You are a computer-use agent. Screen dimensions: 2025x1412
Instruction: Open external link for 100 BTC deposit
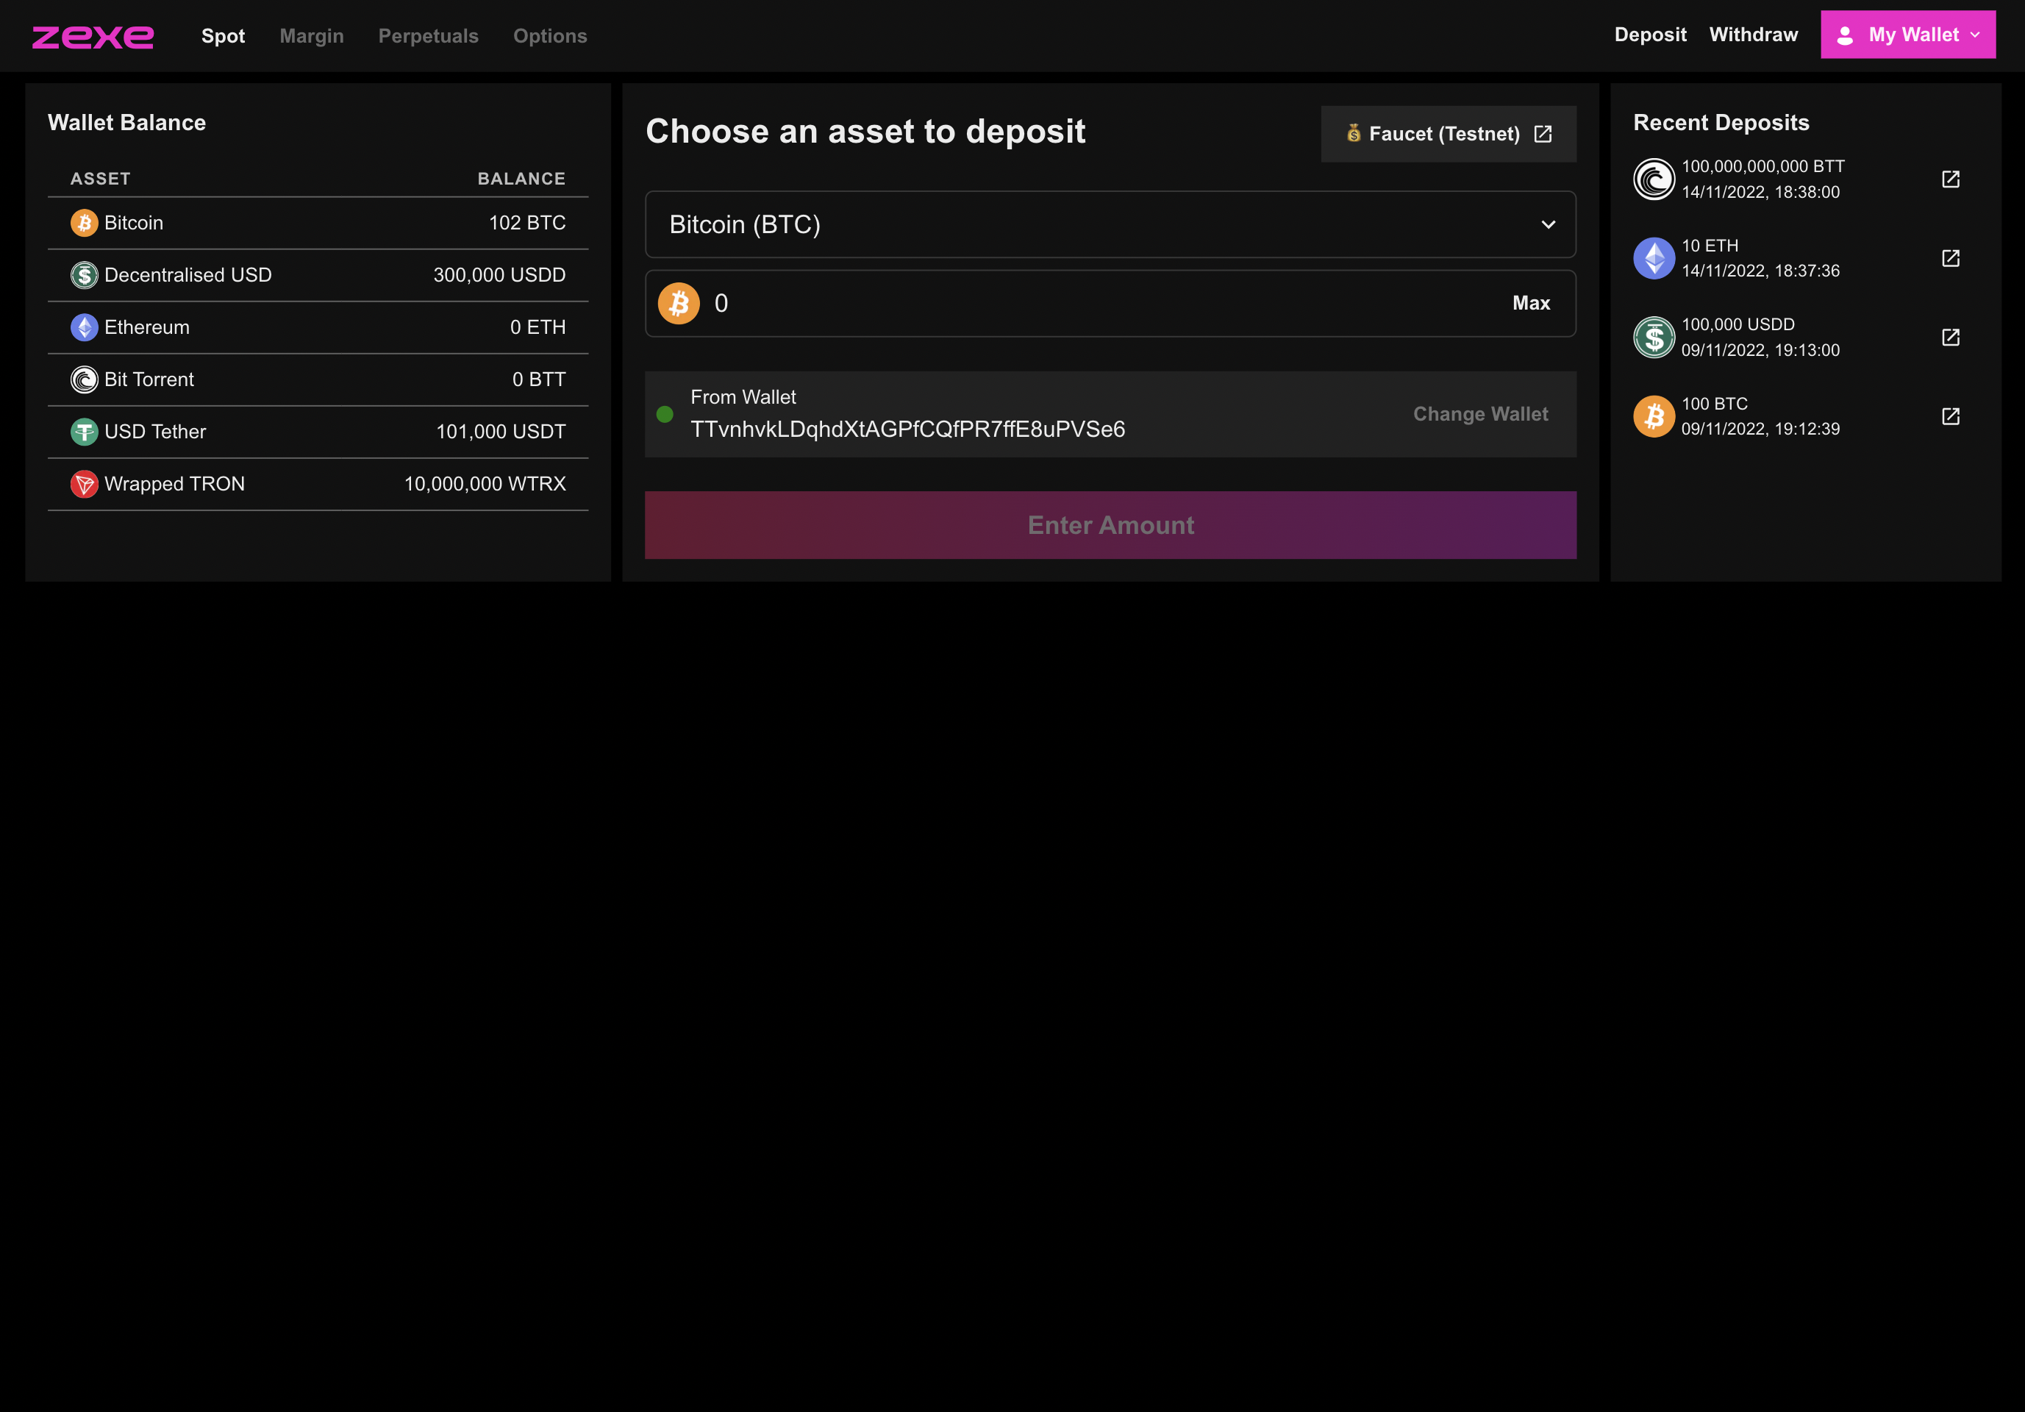click(x=1950, y=416)
